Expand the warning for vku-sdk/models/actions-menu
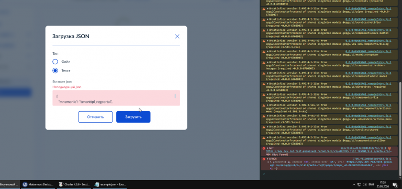Viewport: 402px width, 189px height. (267, 116)
